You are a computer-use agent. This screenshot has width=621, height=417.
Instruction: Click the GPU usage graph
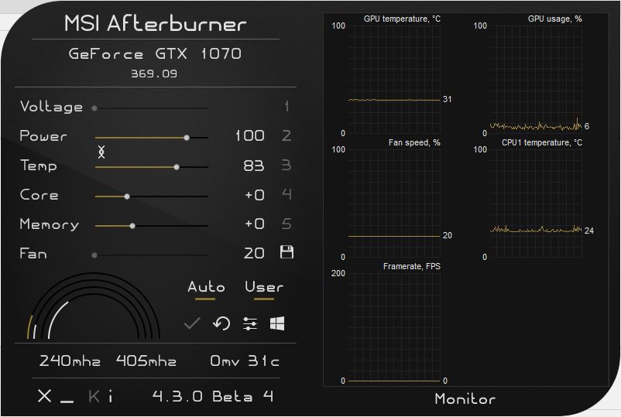(x=536, y=80)
